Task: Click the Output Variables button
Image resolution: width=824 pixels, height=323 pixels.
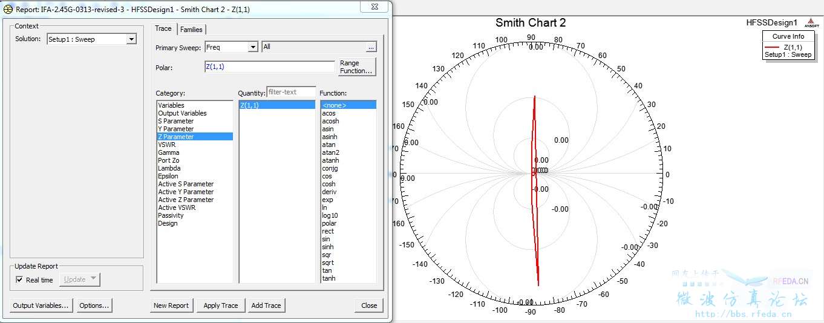Action: 41,305
